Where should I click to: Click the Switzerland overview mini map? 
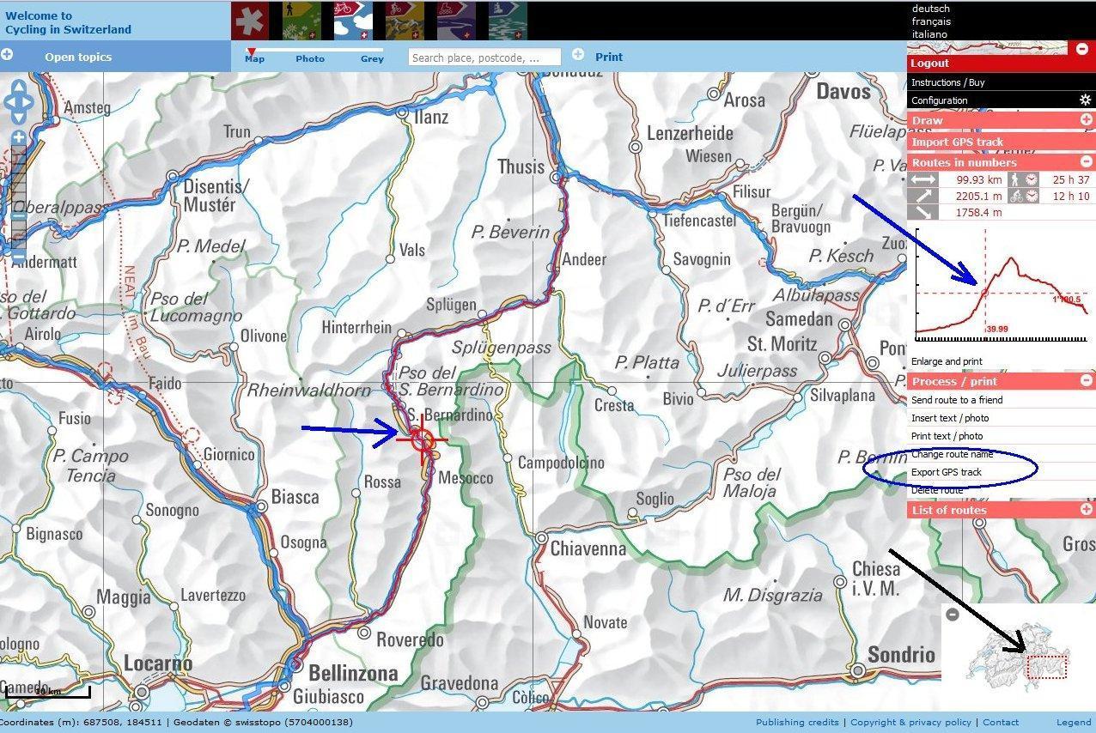(1019, 657)
